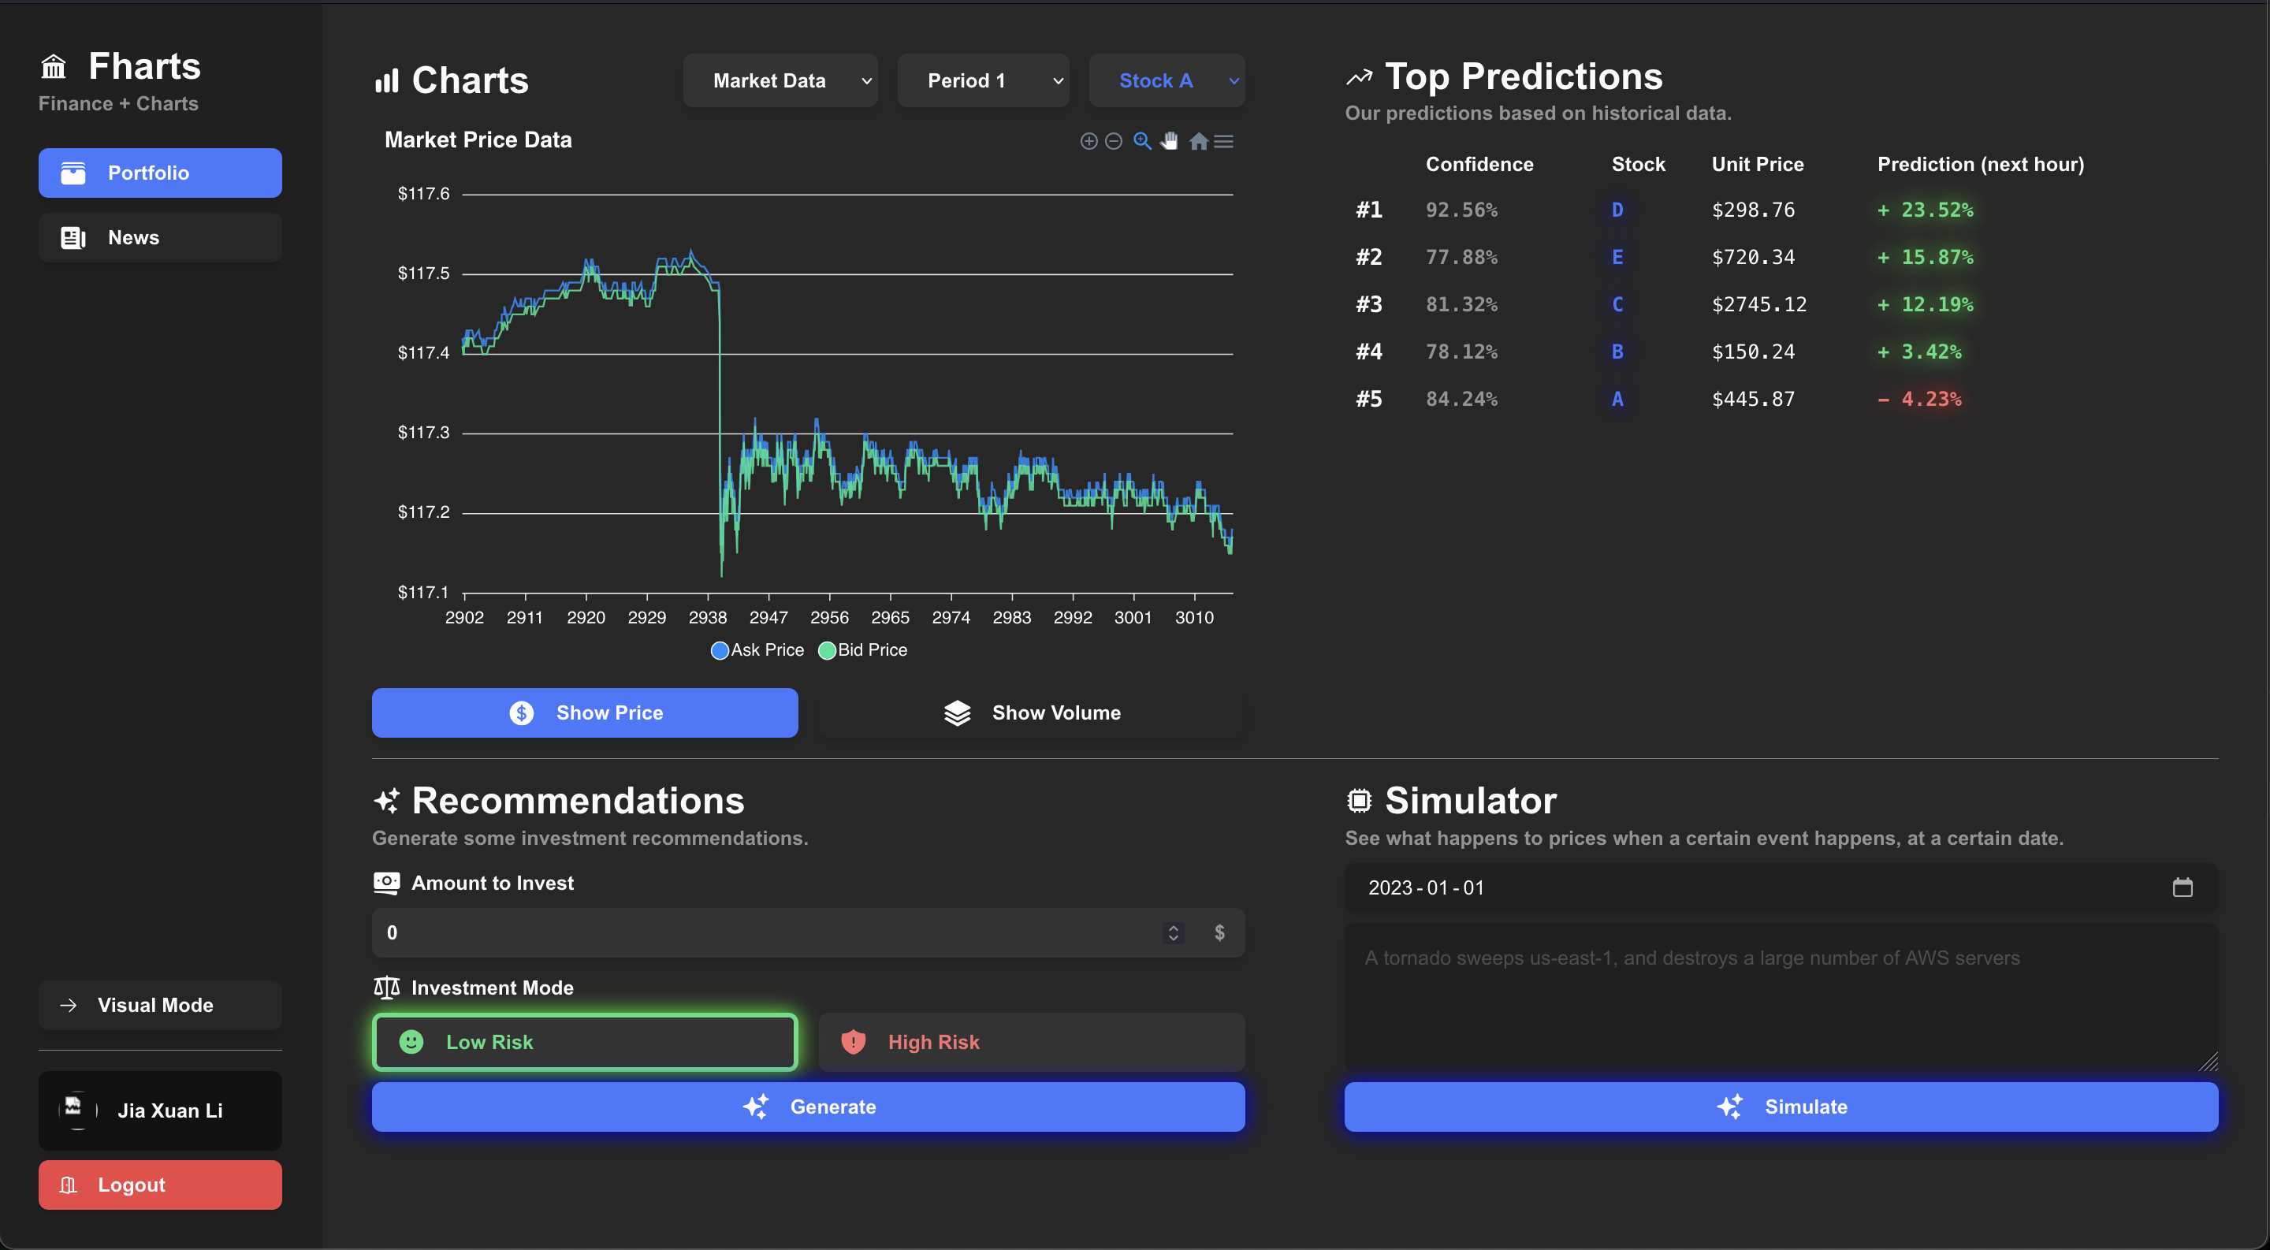2270x1250 pixels.
Task: Click the chart zoom out icon
Action: click(x=1113, y=141)
